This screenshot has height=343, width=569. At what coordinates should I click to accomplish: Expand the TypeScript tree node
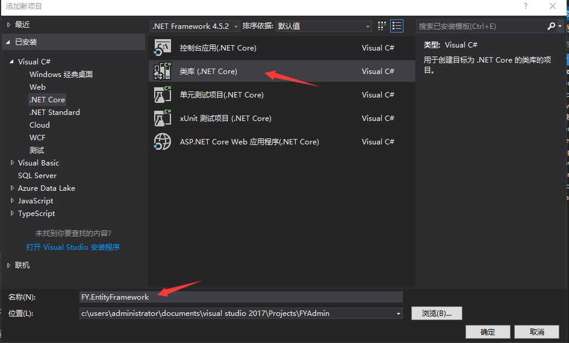tap(12, 213)
